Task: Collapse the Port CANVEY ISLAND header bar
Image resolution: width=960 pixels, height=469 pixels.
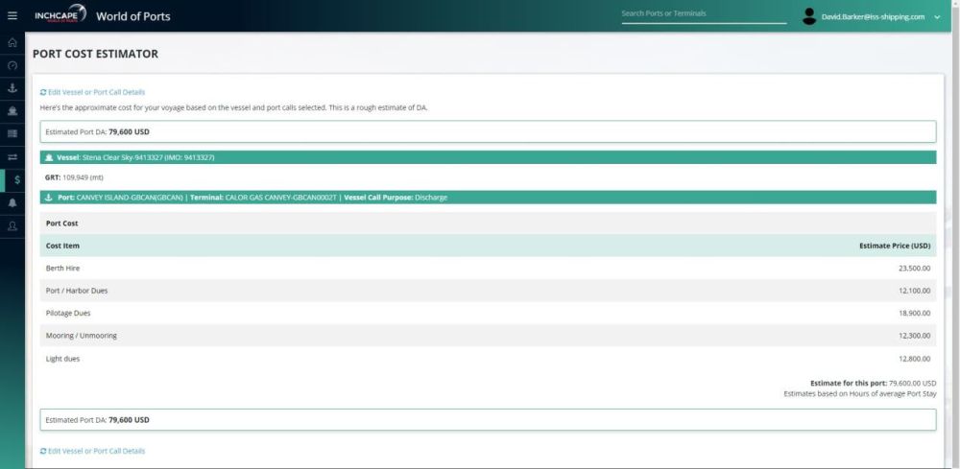Action: point(488,198)
